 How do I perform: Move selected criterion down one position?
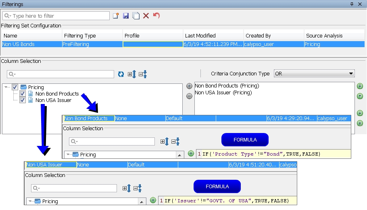360,113
